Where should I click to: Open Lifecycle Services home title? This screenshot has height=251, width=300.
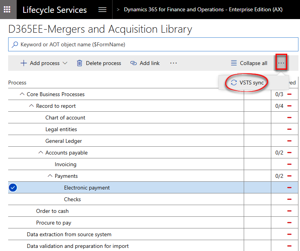(55, 10)
